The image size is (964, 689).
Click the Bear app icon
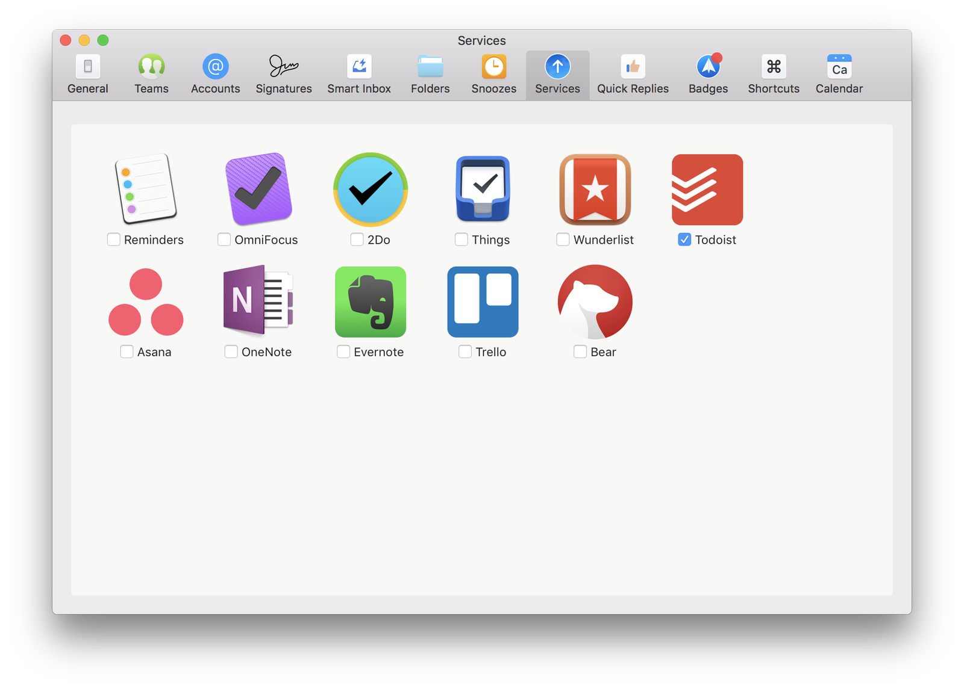coord(595,302)
